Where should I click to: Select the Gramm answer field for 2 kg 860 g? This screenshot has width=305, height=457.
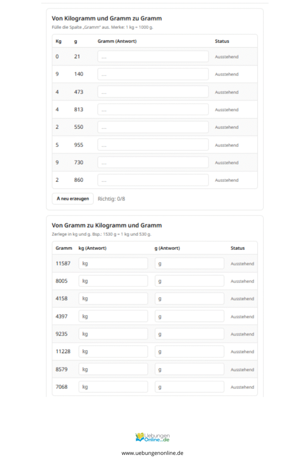coord(153,180)
